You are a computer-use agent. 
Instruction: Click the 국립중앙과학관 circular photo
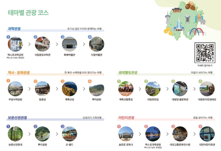(42, 44)
